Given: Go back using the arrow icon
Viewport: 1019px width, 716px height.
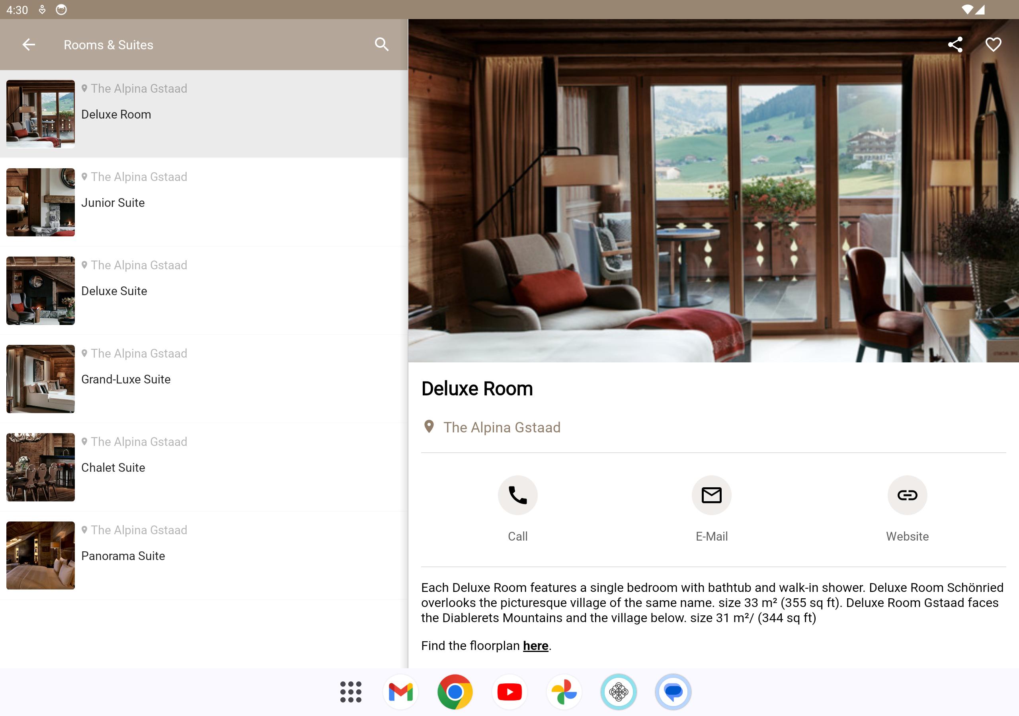Looking at the screenshot, I should coord(29,45).
